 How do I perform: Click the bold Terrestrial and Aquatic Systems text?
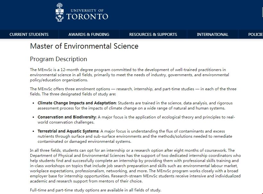point(68,131)
